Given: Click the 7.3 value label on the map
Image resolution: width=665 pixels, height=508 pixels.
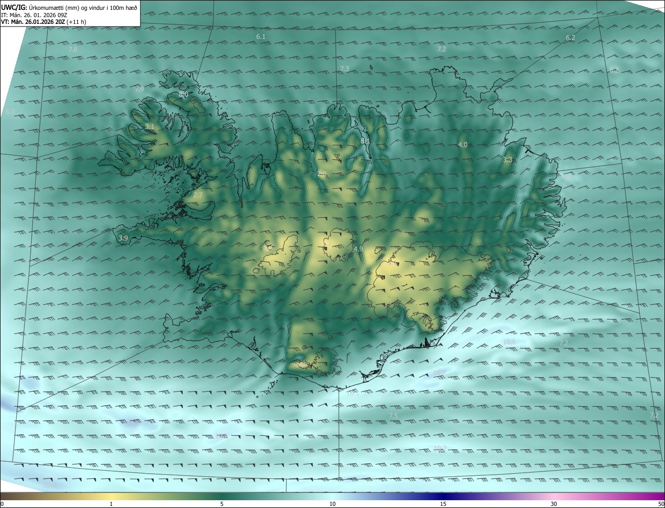Looking at the screenshot, I should [x=344, y=69].
